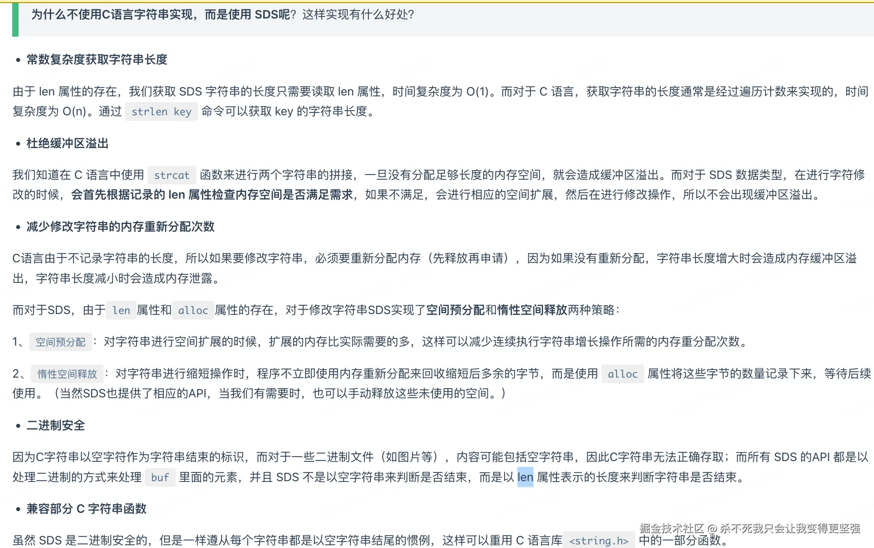Screen dimensions: 874x548
Task: Click the 'alloc' code tag after 而是使用
Action: pyautogui.click(x=622, y=374)
